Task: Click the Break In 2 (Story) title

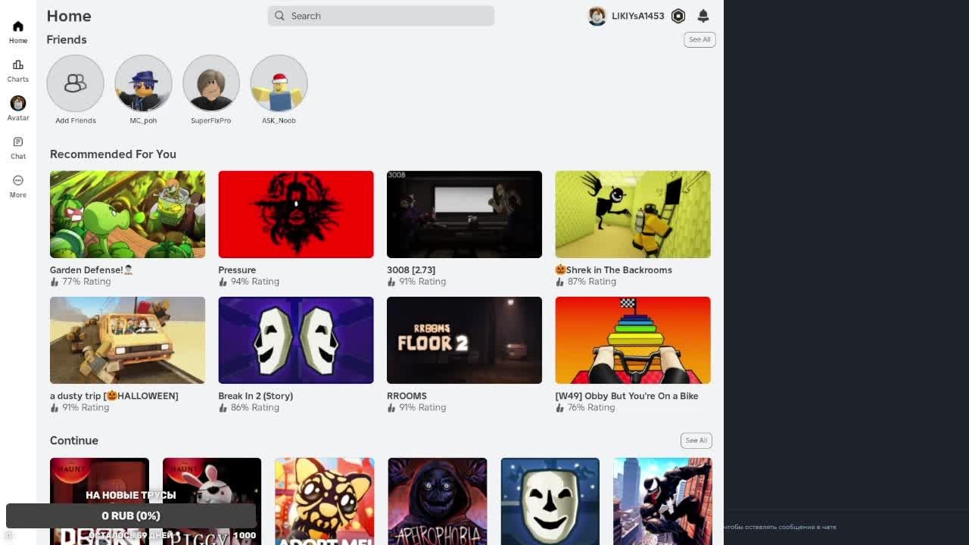Action: (x=256, y=396)
